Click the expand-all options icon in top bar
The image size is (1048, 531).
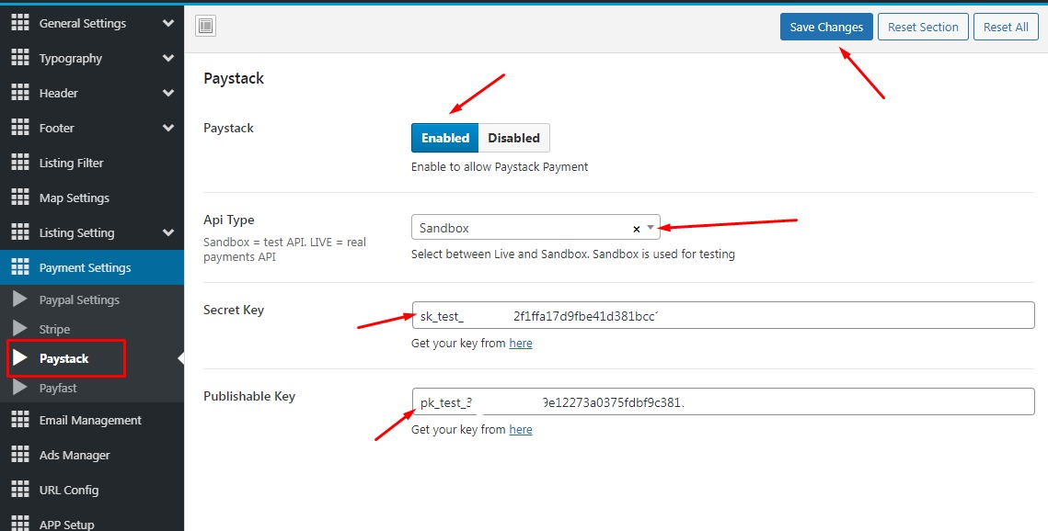[205, 27]
